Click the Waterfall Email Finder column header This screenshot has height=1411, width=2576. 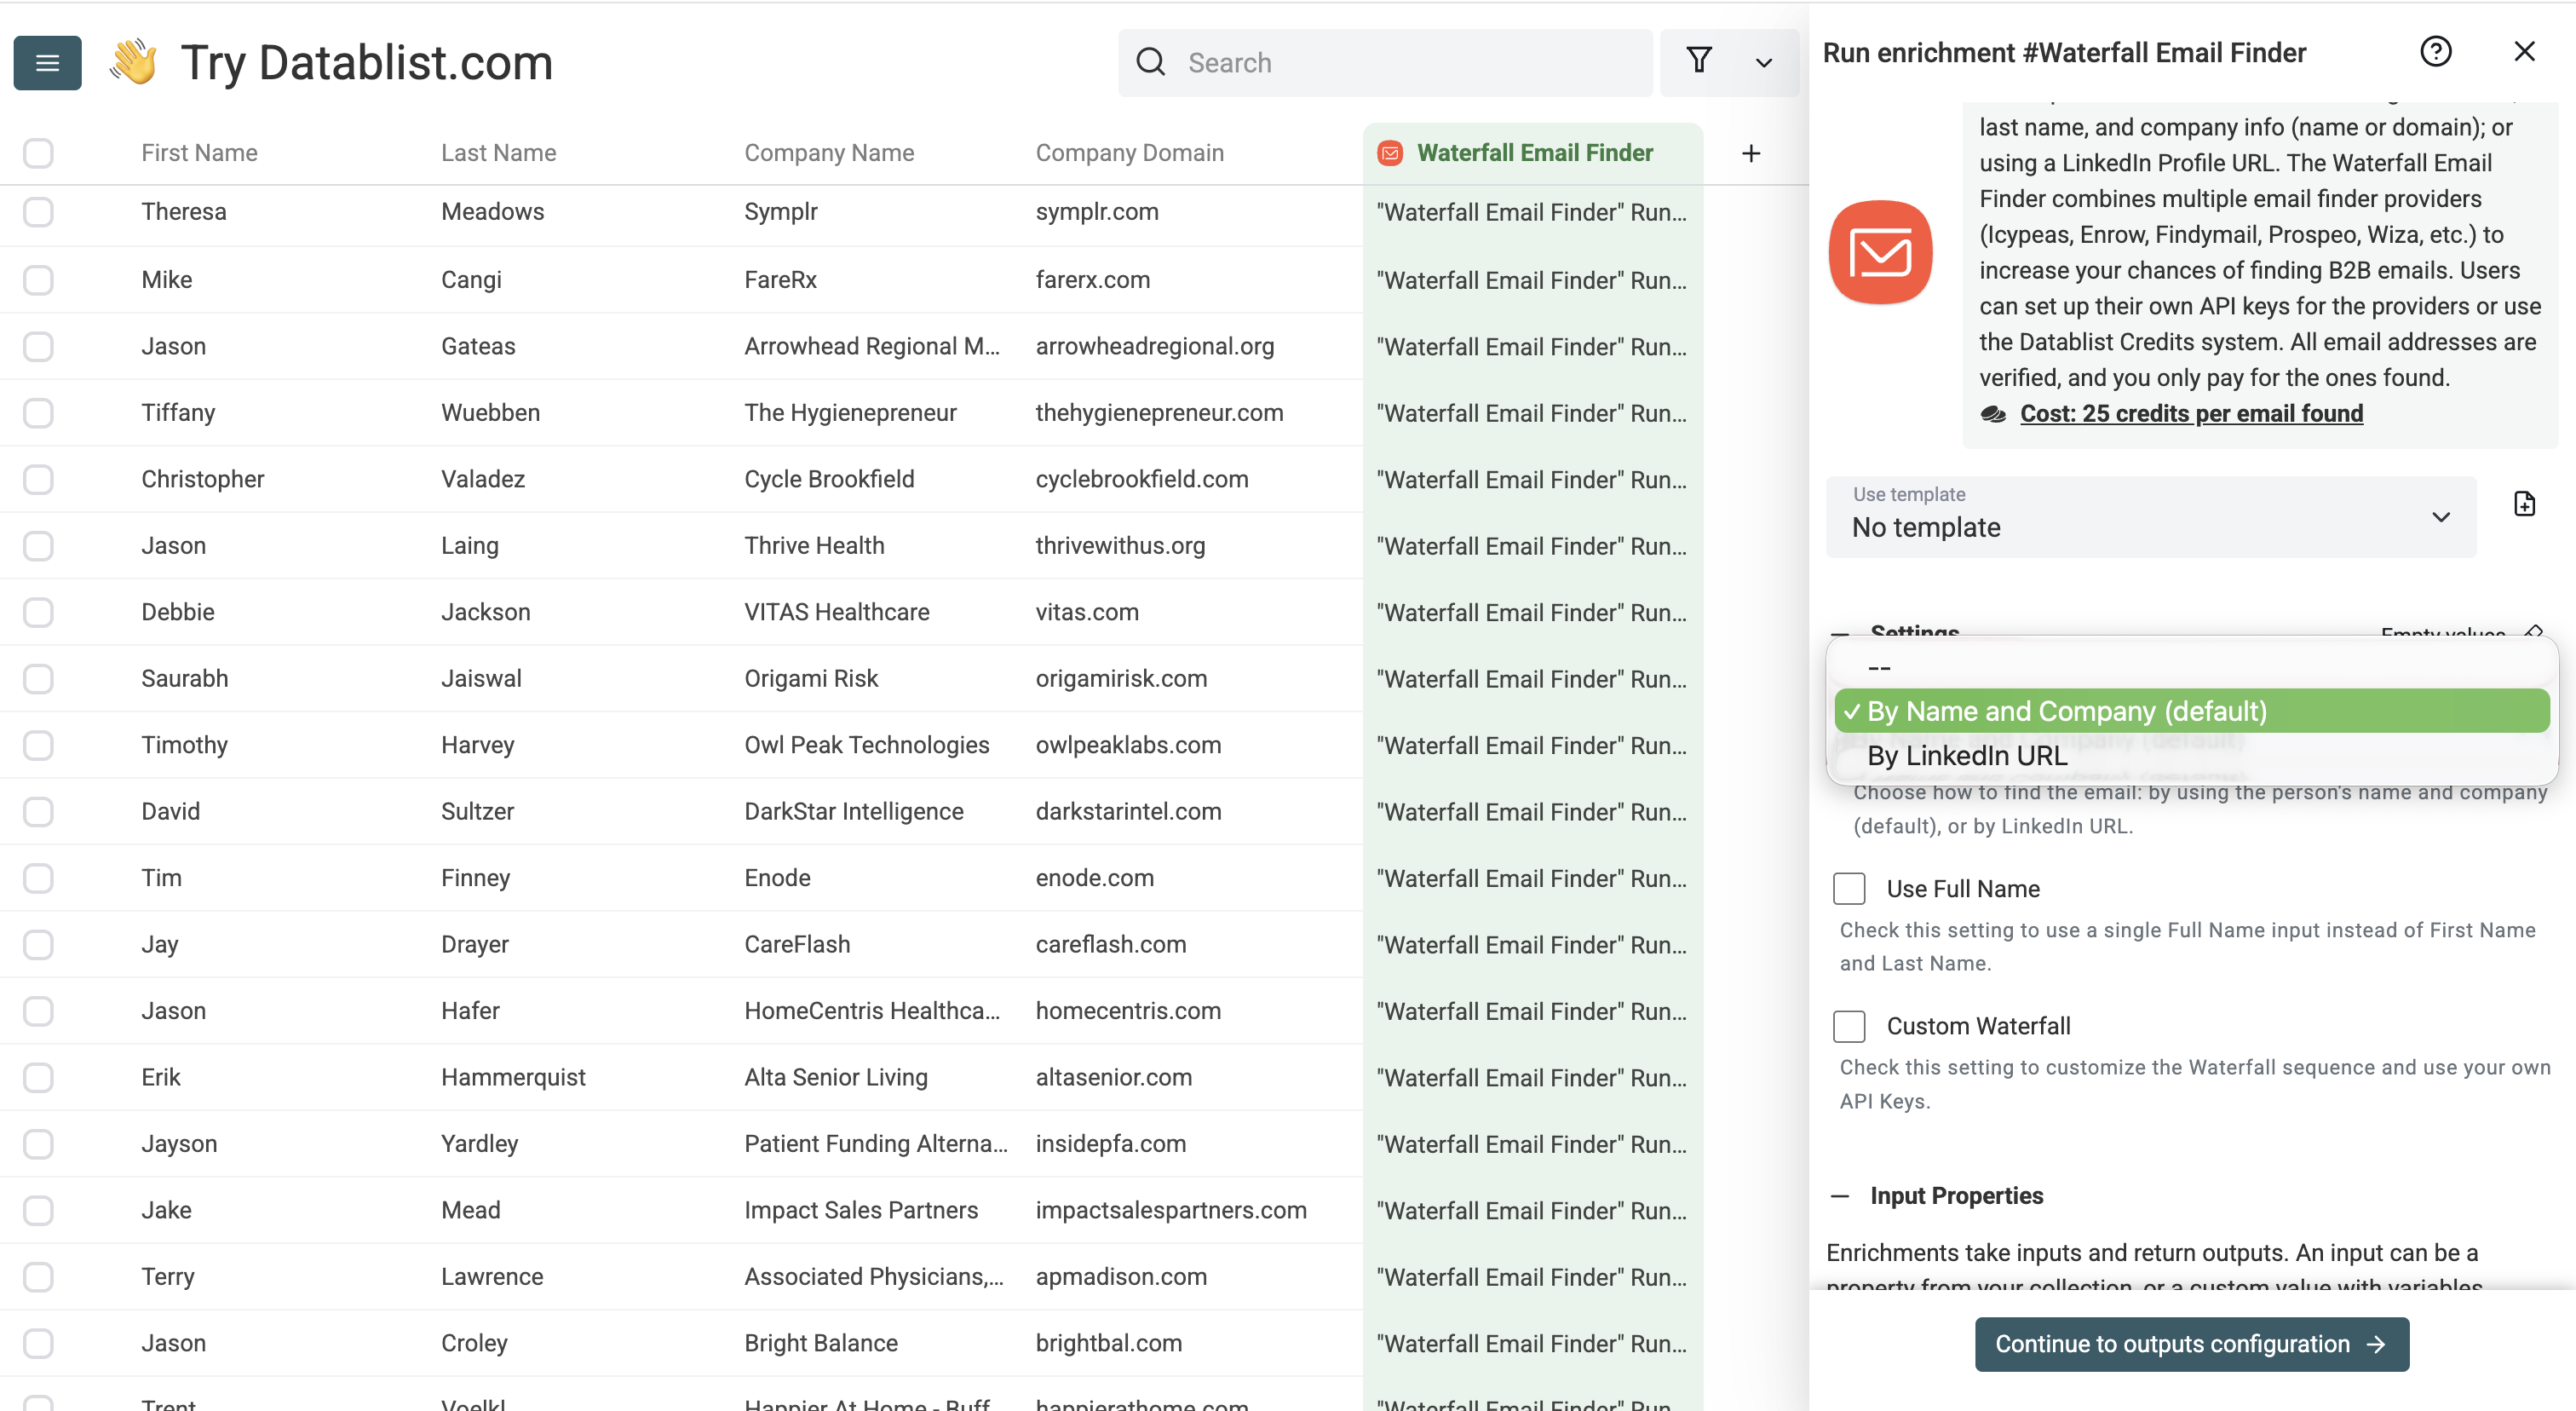pos(1534,153)
